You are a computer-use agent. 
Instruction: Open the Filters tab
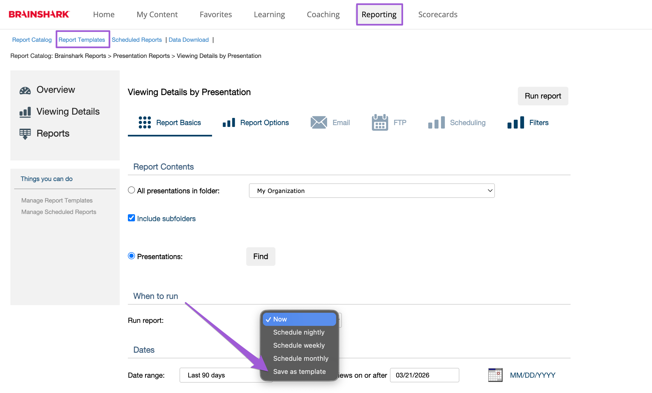pos(528,123)
